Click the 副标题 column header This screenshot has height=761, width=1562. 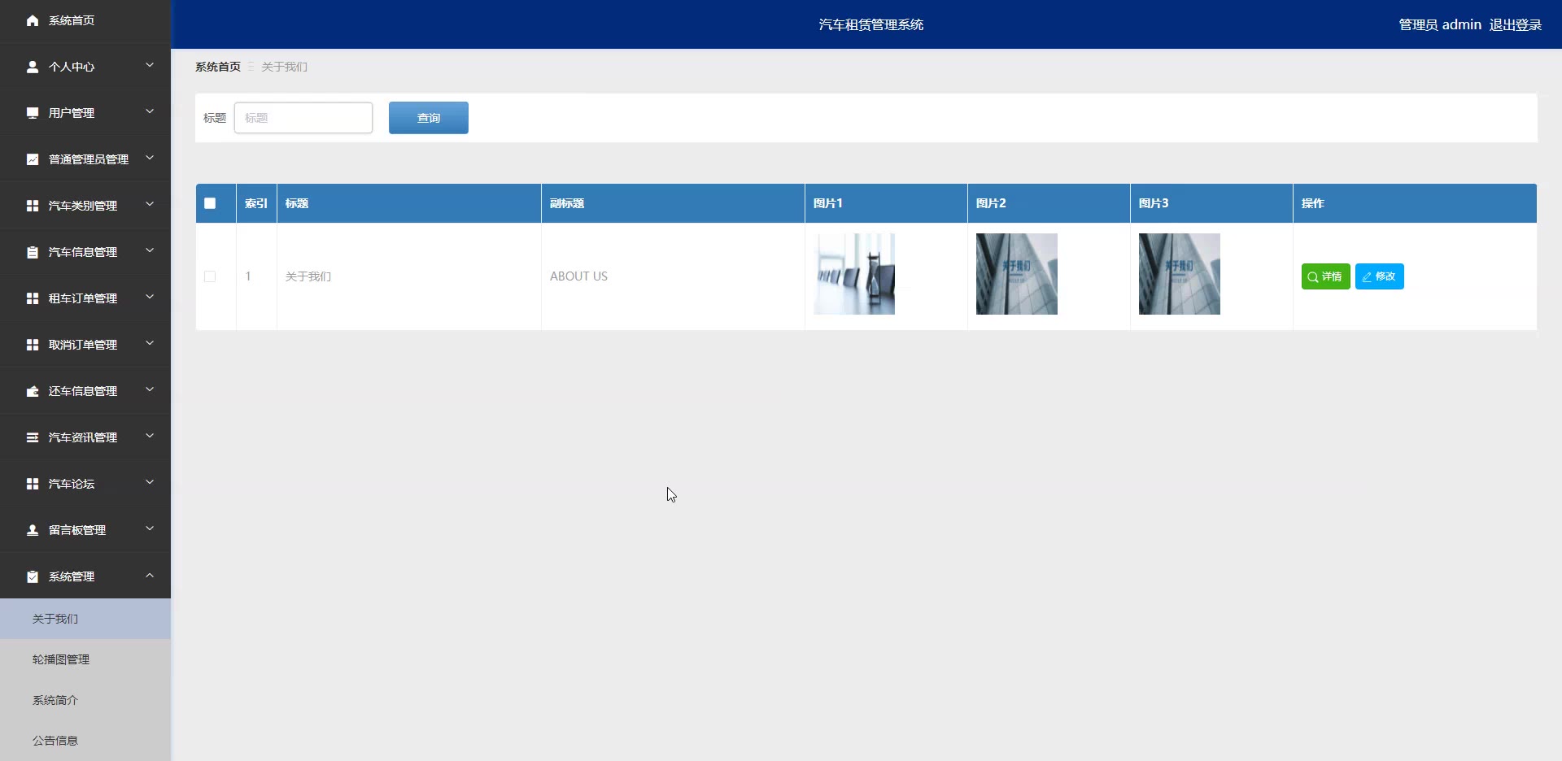pos(673,203)
